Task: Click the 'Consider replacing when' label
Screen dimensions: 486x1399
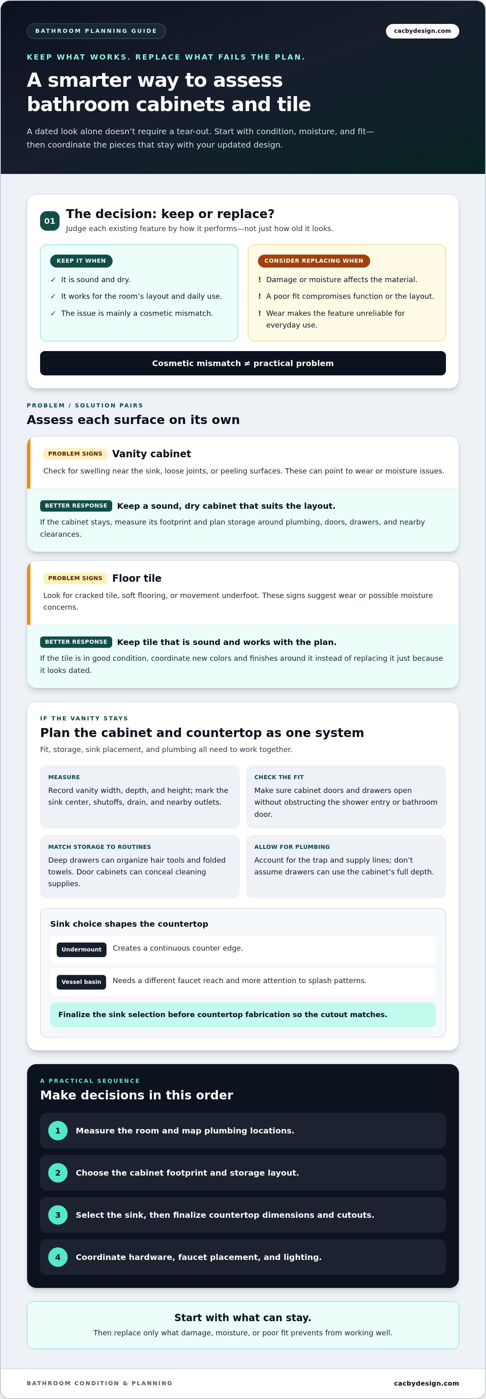Action: 314,261
